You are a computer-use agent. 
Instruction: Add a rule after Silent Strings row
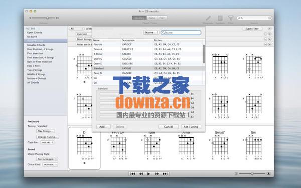point(270,39)
